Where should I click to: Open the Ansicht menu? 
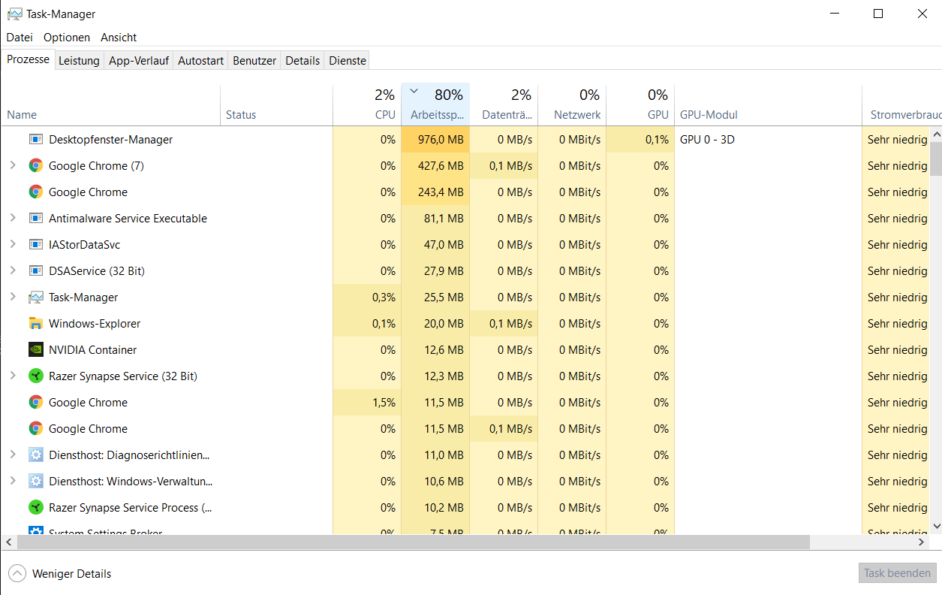119,38
